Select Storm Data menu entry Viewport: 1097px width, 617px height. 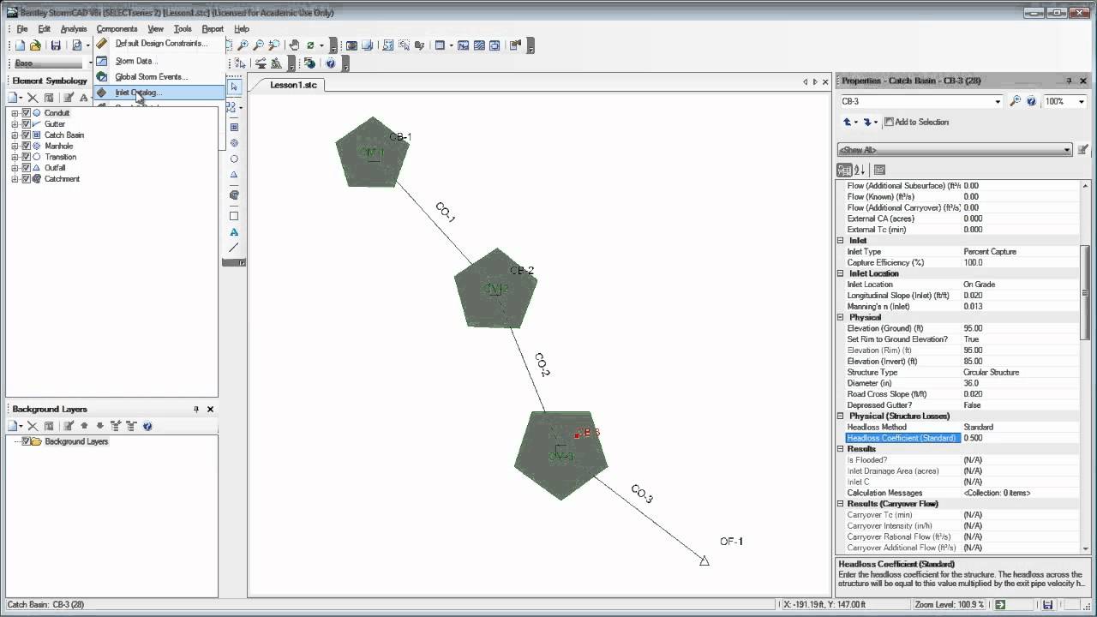[x=135, y=61]
